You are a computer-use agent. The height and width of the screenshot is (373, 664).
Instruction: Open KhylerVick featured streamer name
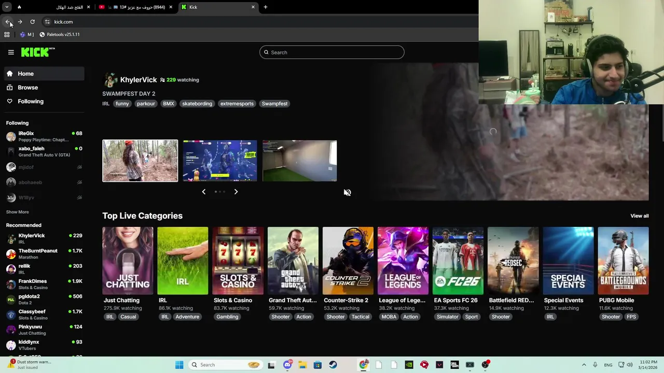pos(138,80)
